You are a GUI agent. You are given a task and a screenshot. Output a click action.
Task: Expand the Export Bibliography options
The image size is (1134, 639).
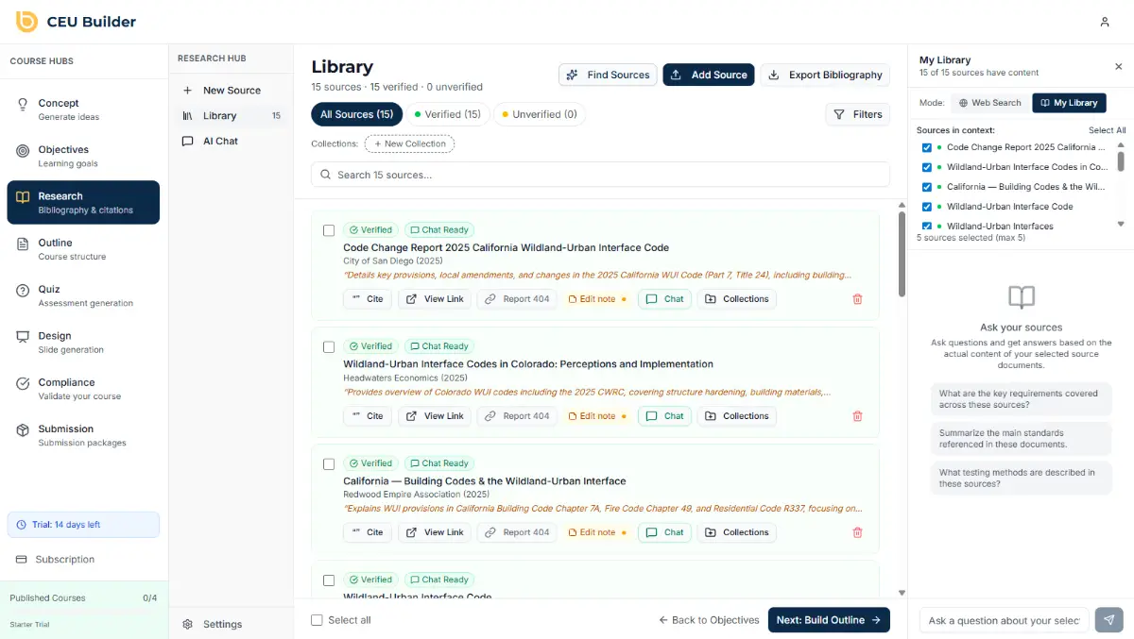point(825,75)
